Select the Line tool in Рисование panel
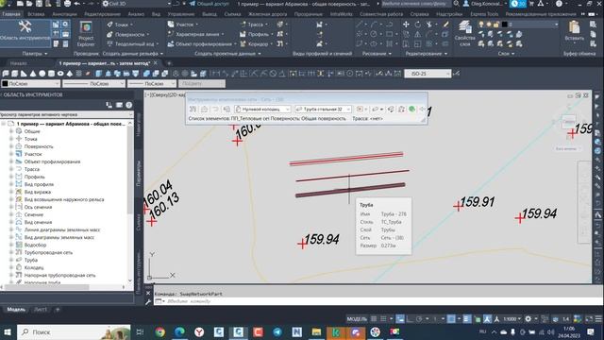The height and width of the screenshot is (340, 604). pos(360,25)
